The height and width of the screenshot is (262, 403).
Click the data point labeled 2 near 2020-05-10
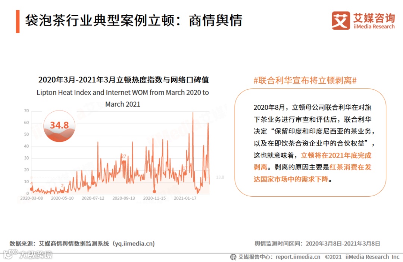coord(62,191)
